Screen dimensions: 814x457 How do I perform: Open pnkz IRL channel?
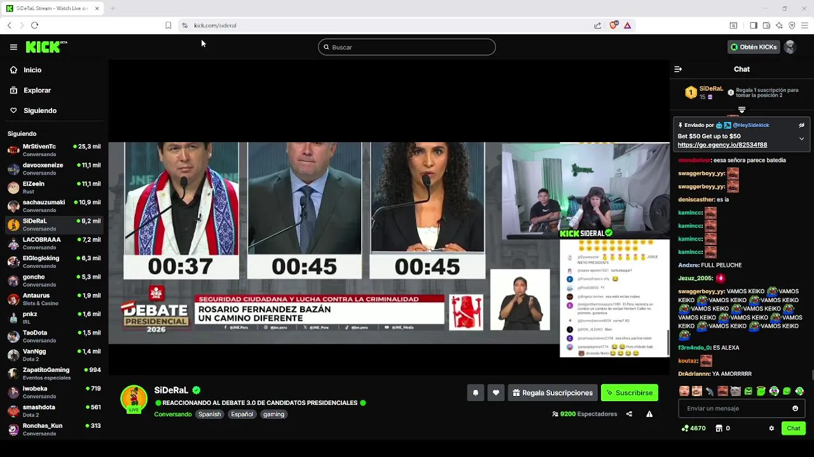tap(53, 318)
